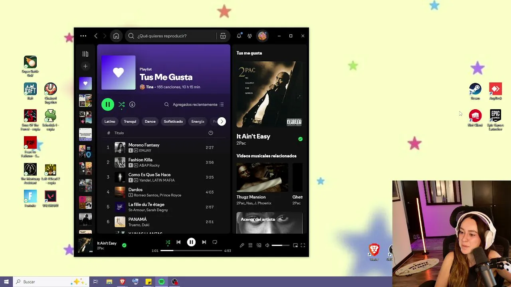The height and width of the screenshot is (287, 511).
Task: Select the PANAMÁ track
Action: pos(164,222)
